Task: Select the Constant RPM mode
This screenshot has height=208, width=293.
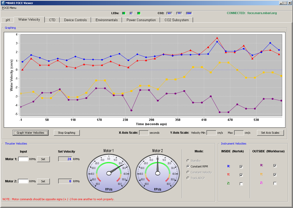Action: 197,166
